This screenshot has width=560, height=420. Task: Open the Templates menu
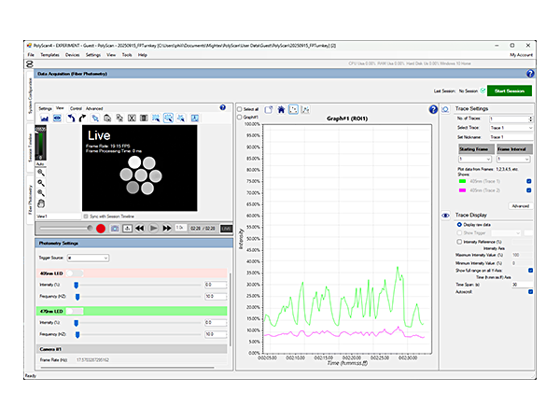[x=49, y=55]
